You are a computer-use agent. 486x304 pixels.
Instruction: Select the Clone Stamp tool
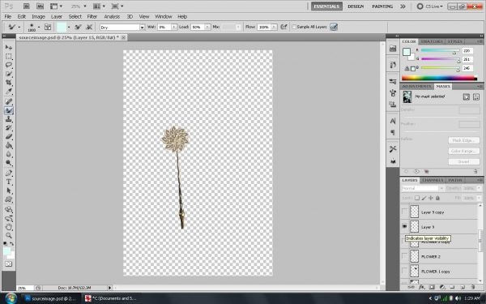(9, 119)
